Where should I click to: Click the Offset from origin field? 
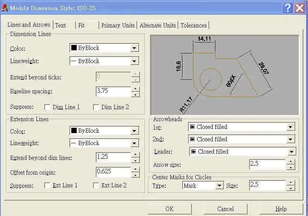(114, 172)
